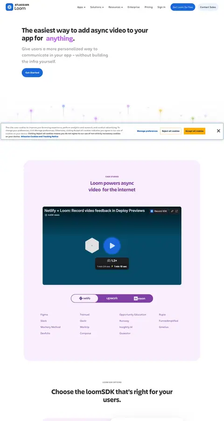Accept all cookies
Screen dimensions: 224x421
pos(195,131)
